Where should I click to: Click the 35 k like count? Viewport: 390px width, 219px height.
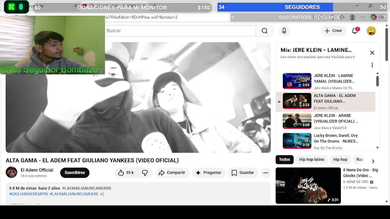pos(130,173)
